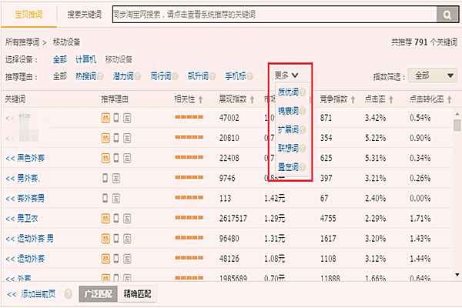The width and height of the screenshot is (462, 308).
Task: Click the help icon beside 手机标
Action: (250, 77)
